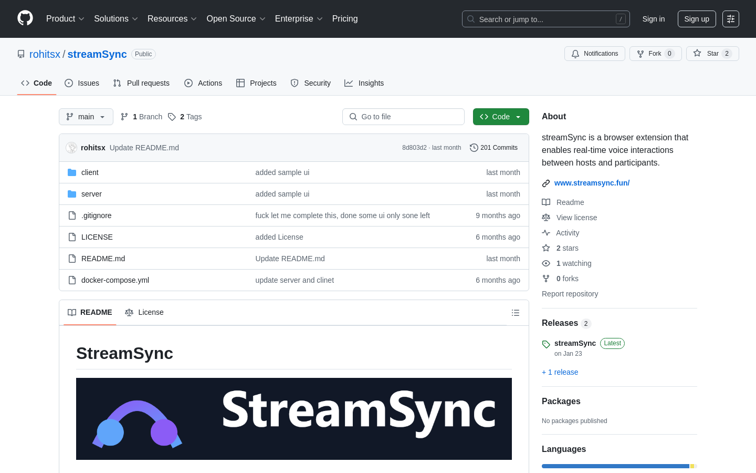Click the .gitignore file icon
Screen dimensions: 756x473
72,215
